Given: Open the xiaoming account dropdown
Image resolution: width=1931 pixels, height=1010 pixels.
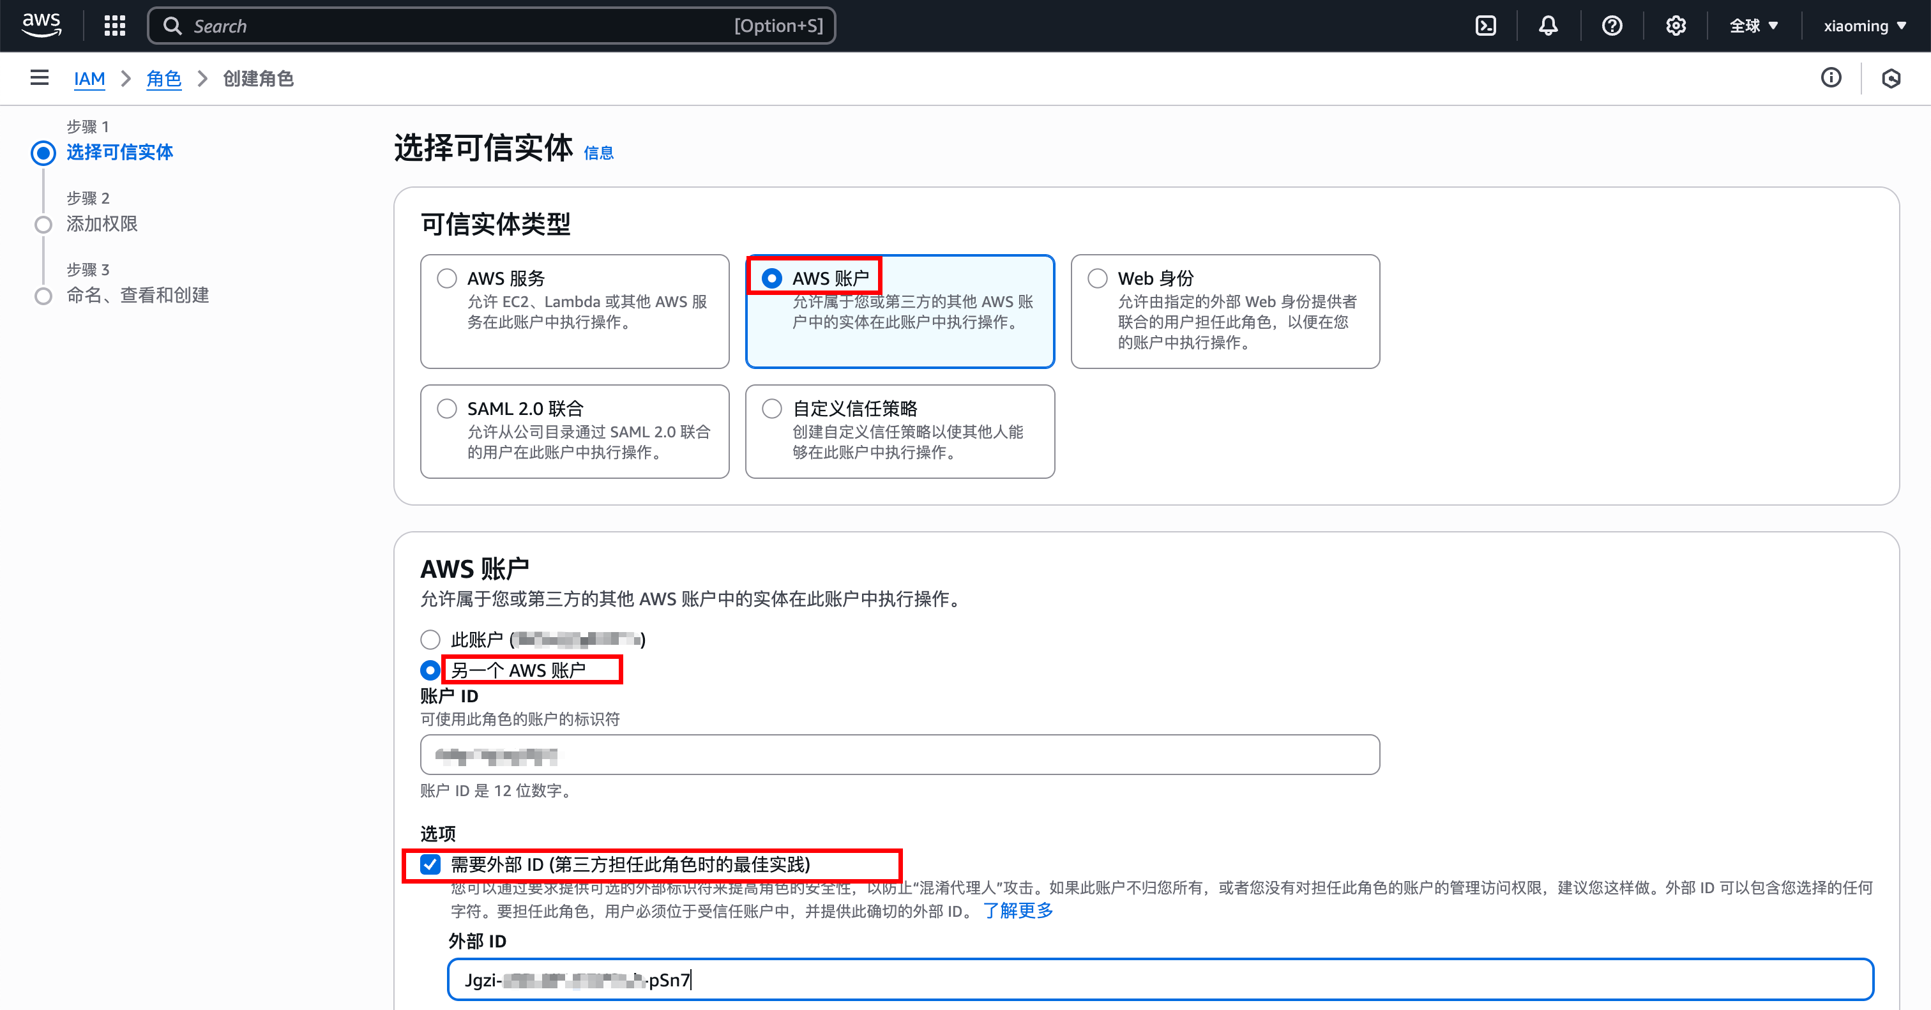Looking at the screenshot, I should click(1865, 26).
